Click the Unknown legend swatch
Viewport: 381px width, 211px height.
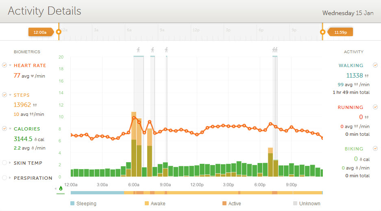(x=295, y=203)
